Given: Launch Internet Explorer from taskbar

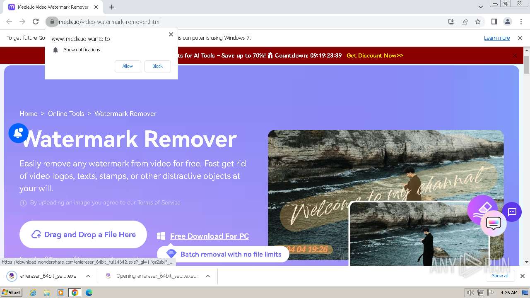Looking at the screenshot, I should [33, 293].
